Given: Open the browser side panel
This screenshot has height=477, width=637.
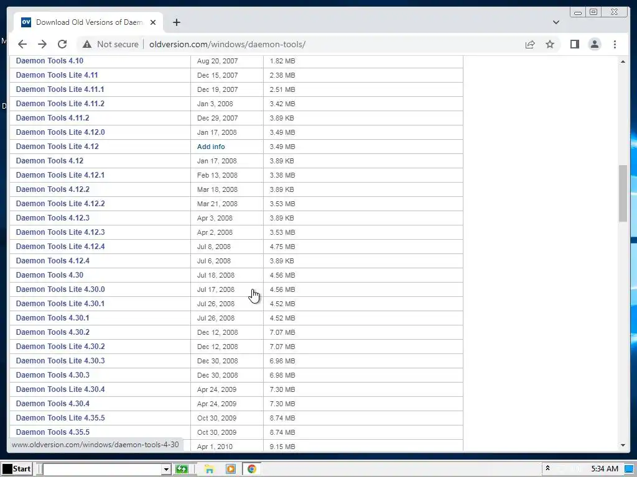Looking at the screenshot, I should tap(574, 44).
